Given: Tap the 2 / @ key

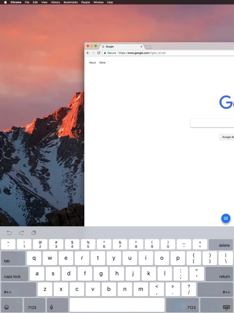Looking at the screenshot, I should (40, 244).
